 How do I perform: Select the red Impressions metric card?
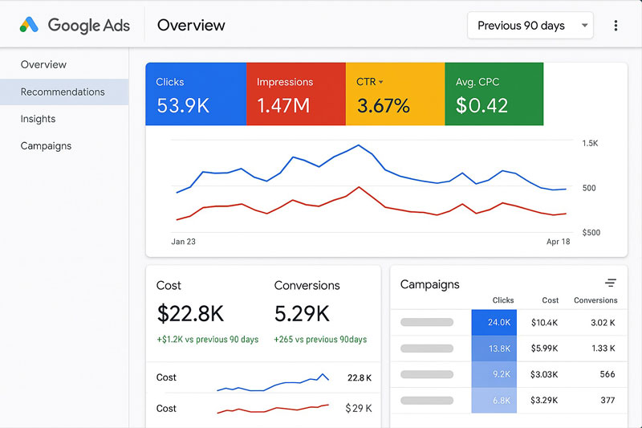(x=295, y=95)
